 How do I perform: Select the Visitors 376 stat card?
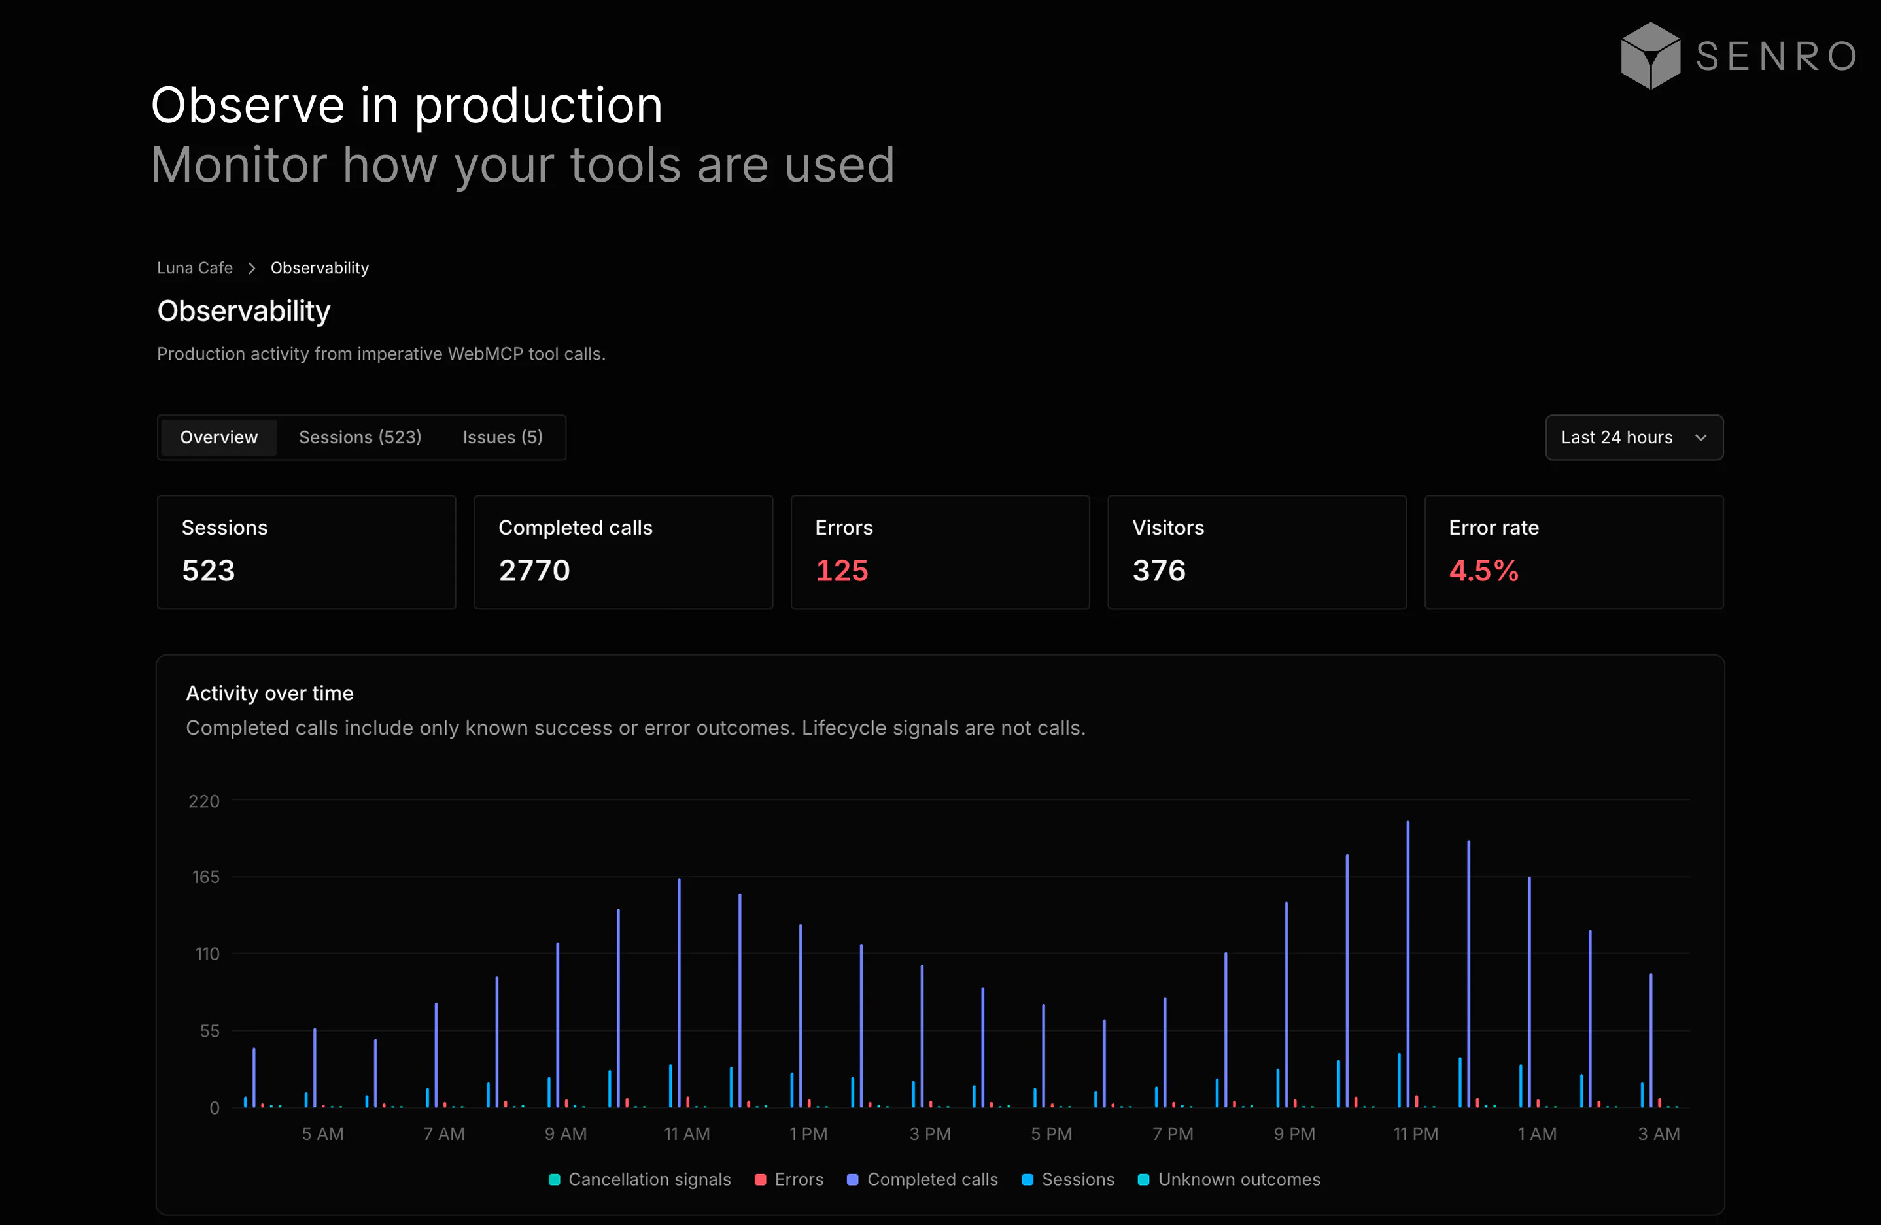1256,552
